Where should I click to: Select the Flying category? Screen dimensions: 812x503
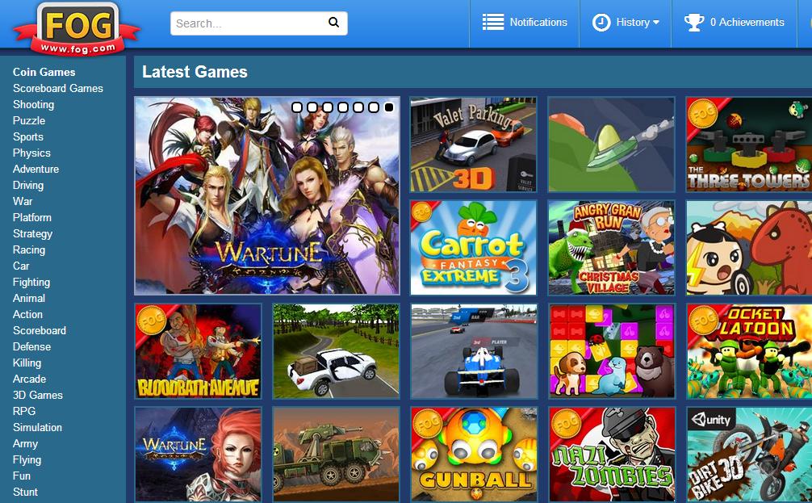[x=27, y=459]
